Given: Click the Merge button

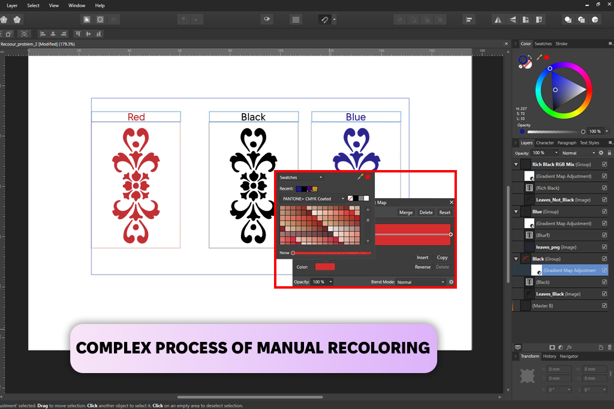Looking at the screenshot, I should coord(406,213).
